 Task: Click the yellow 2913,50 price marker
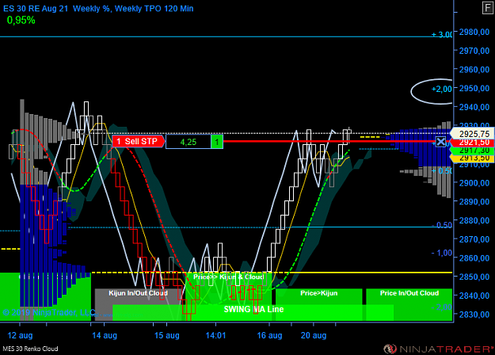coord(472,158)
